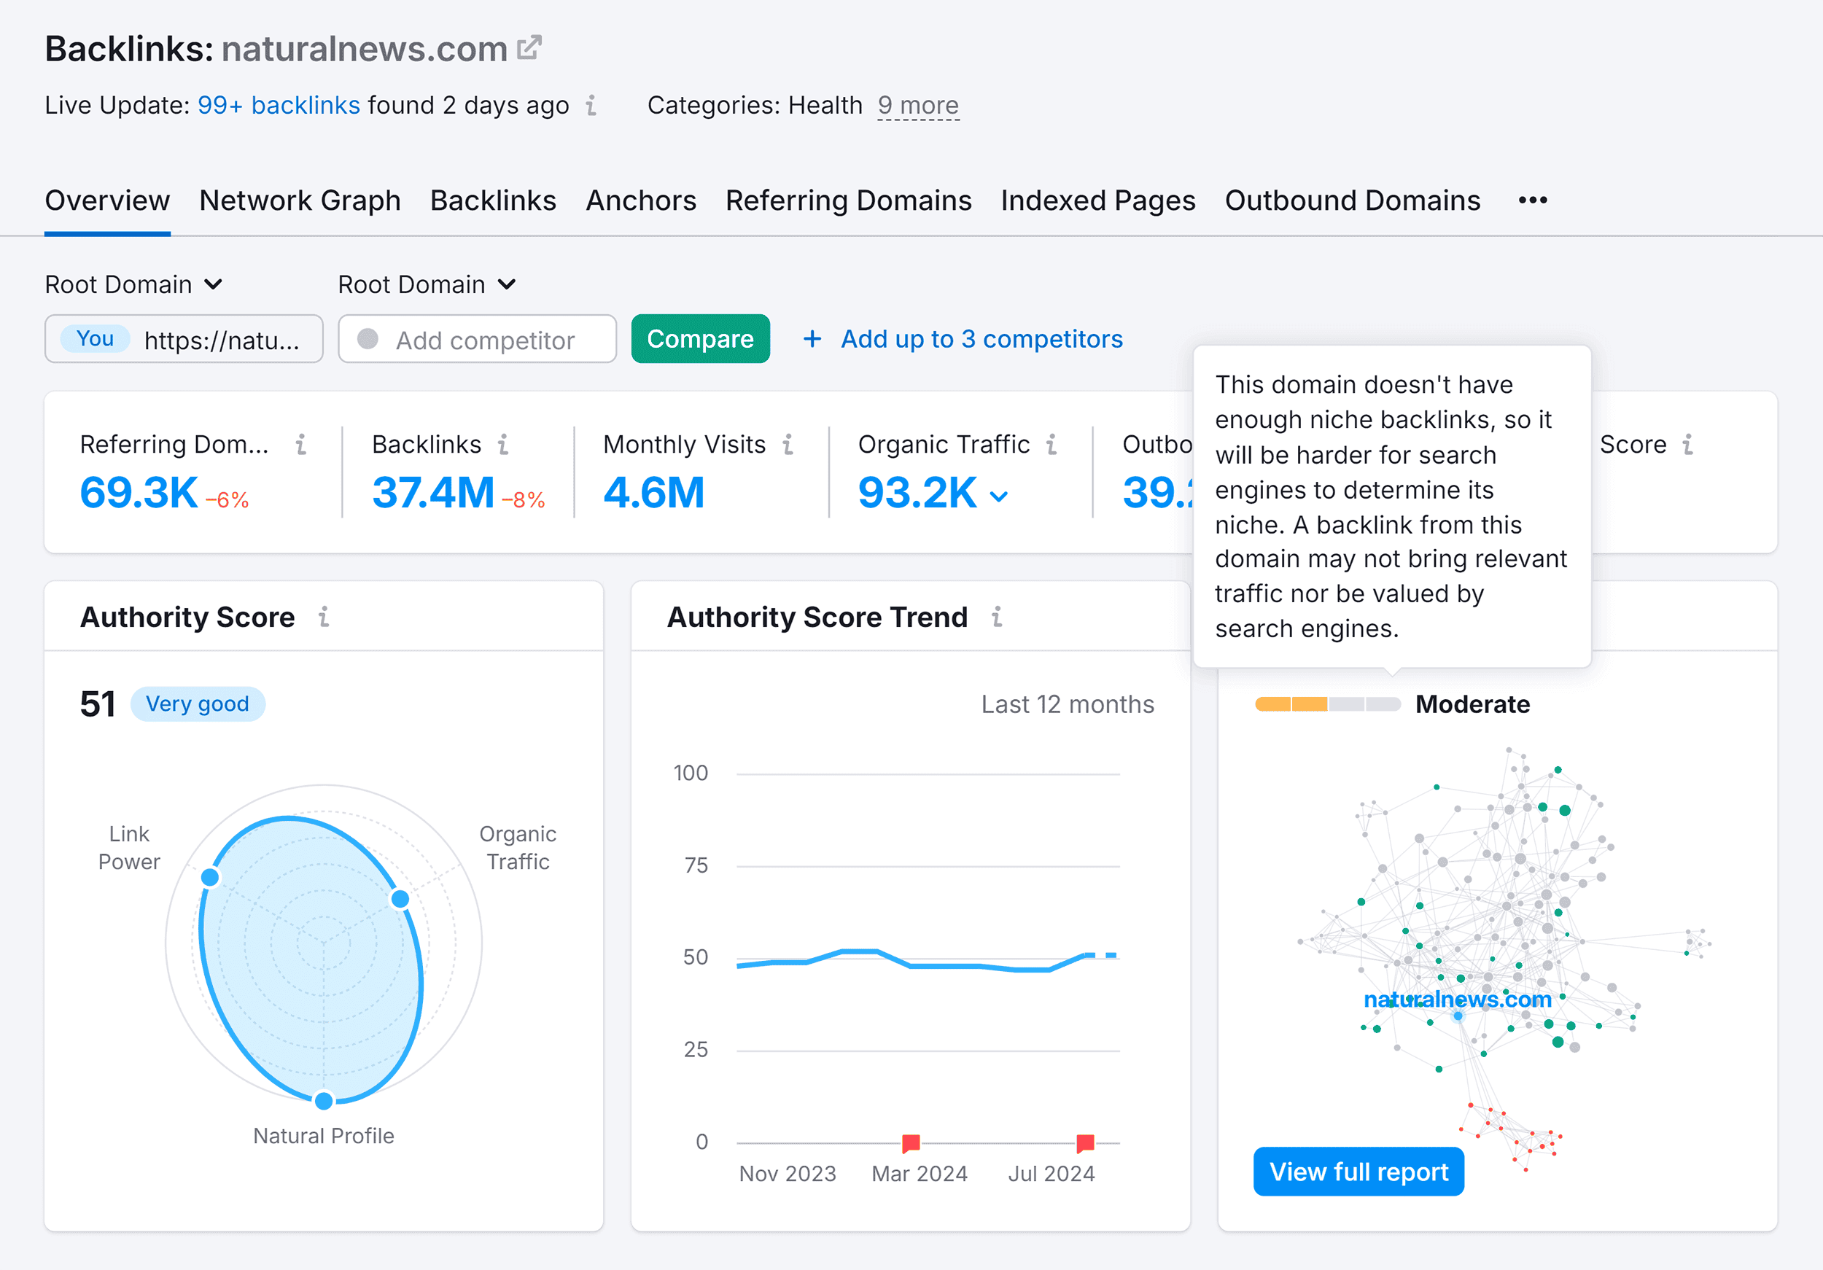This screenshot has height=1270, width=1823.
Task: Expand 9 more categories
Action: click(x=918, y=106)
